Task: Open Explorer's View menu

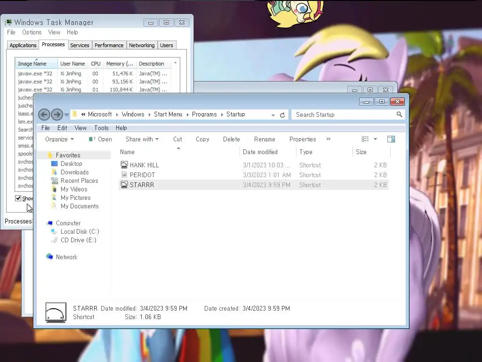Action: pyautogui.click(x=80, y=128)
